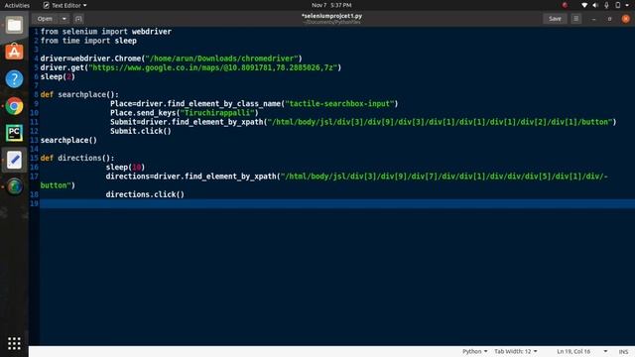Click the Submit xpath string on line 11

point(440,122)
